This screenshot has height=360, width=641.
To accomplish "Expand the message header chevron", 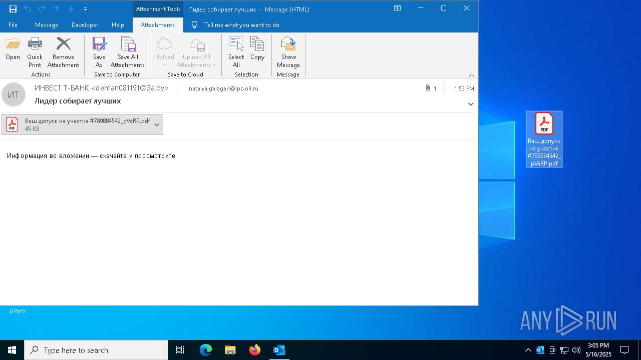I will click(471, 104).
